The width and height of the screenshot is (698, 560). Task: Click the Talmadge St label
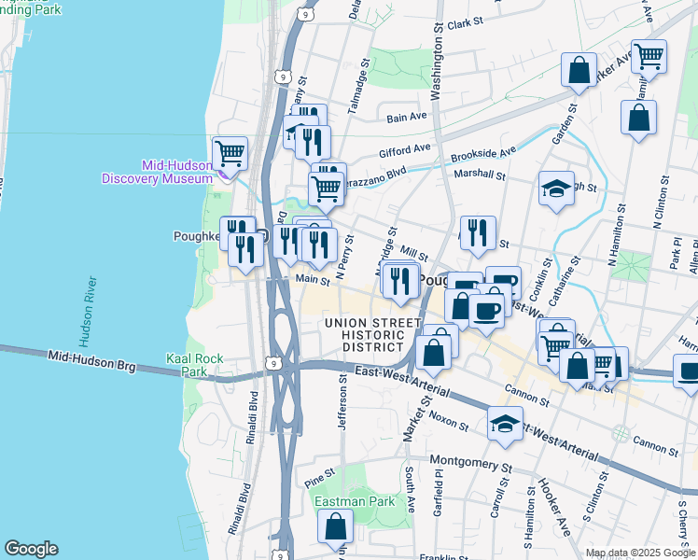(x=359, y=87)
